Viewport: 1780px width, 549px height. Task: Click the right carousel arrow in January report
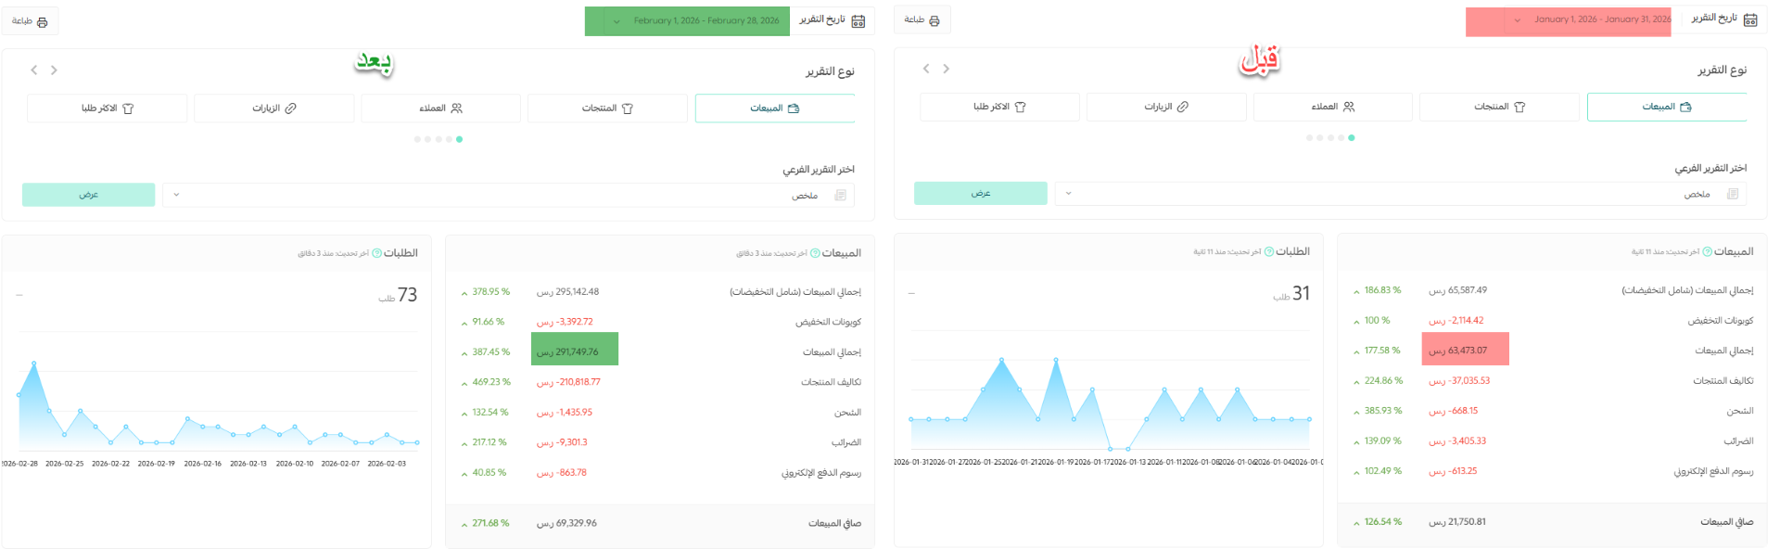click(946, 69)
